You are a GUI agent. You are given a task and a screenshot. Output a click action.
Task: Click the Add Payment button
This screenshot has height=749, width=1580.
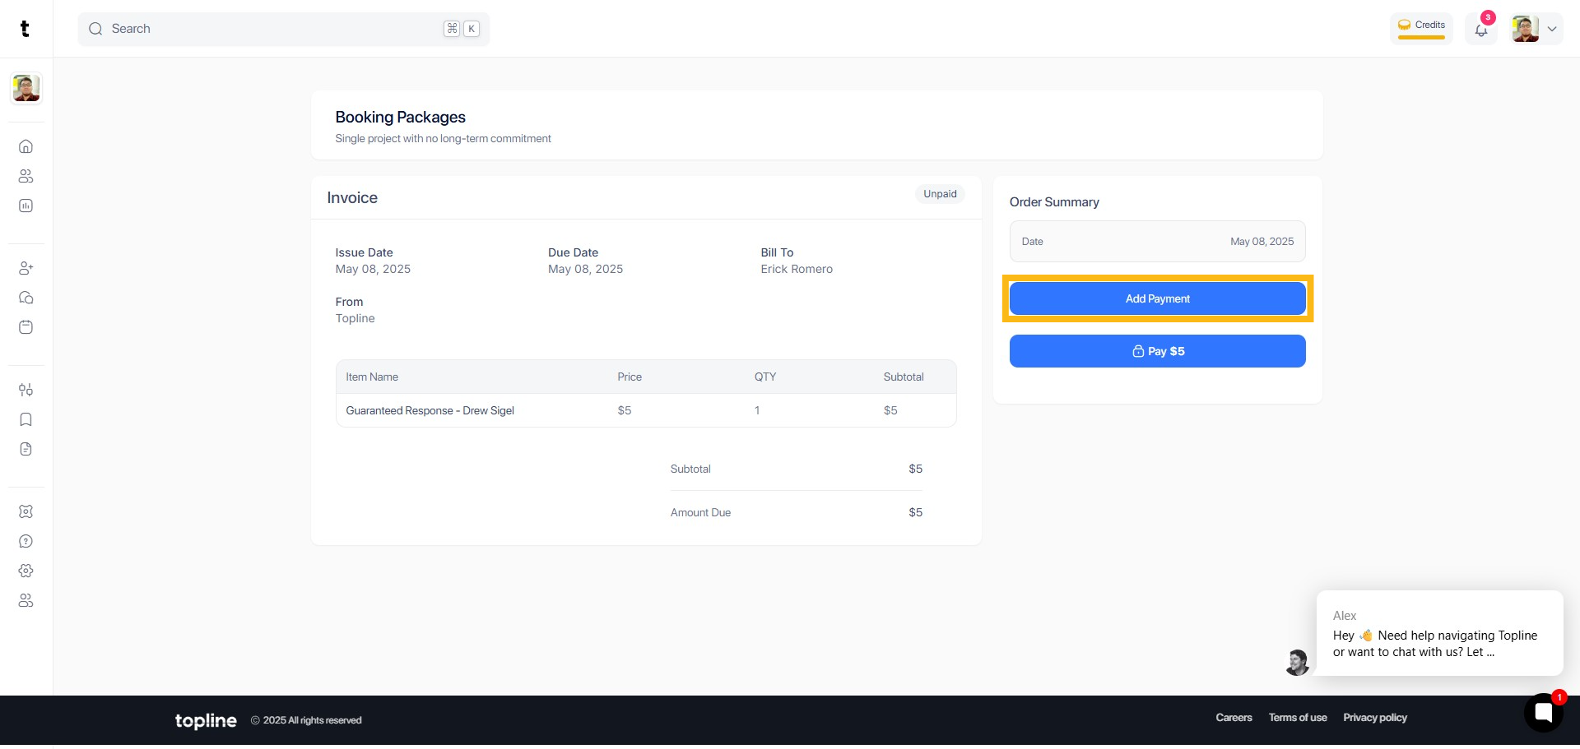point(1157,298)
